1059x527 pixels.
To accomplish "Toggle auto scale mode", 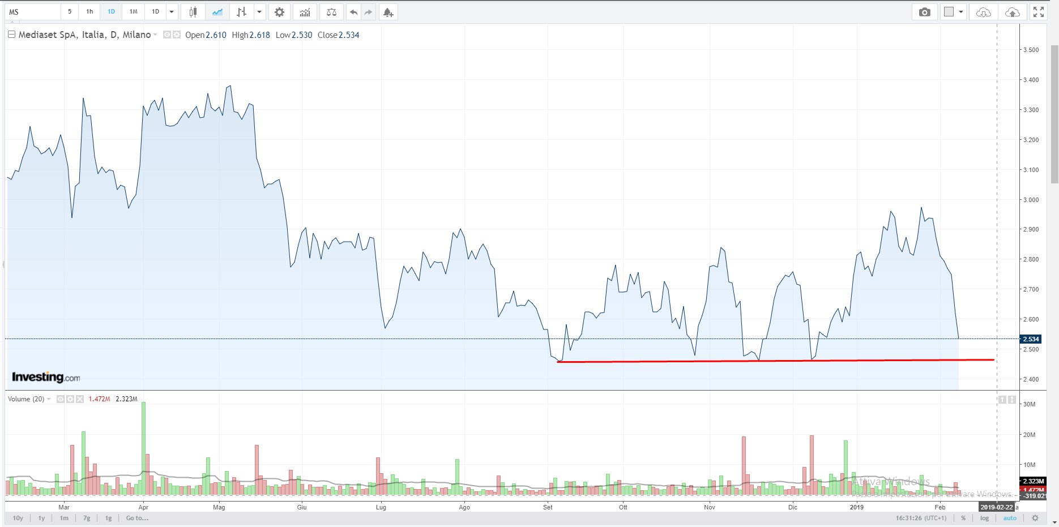I will point(1010,518).
